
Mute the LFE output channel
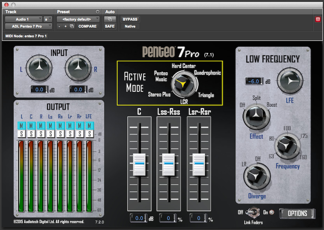(89, 125)
